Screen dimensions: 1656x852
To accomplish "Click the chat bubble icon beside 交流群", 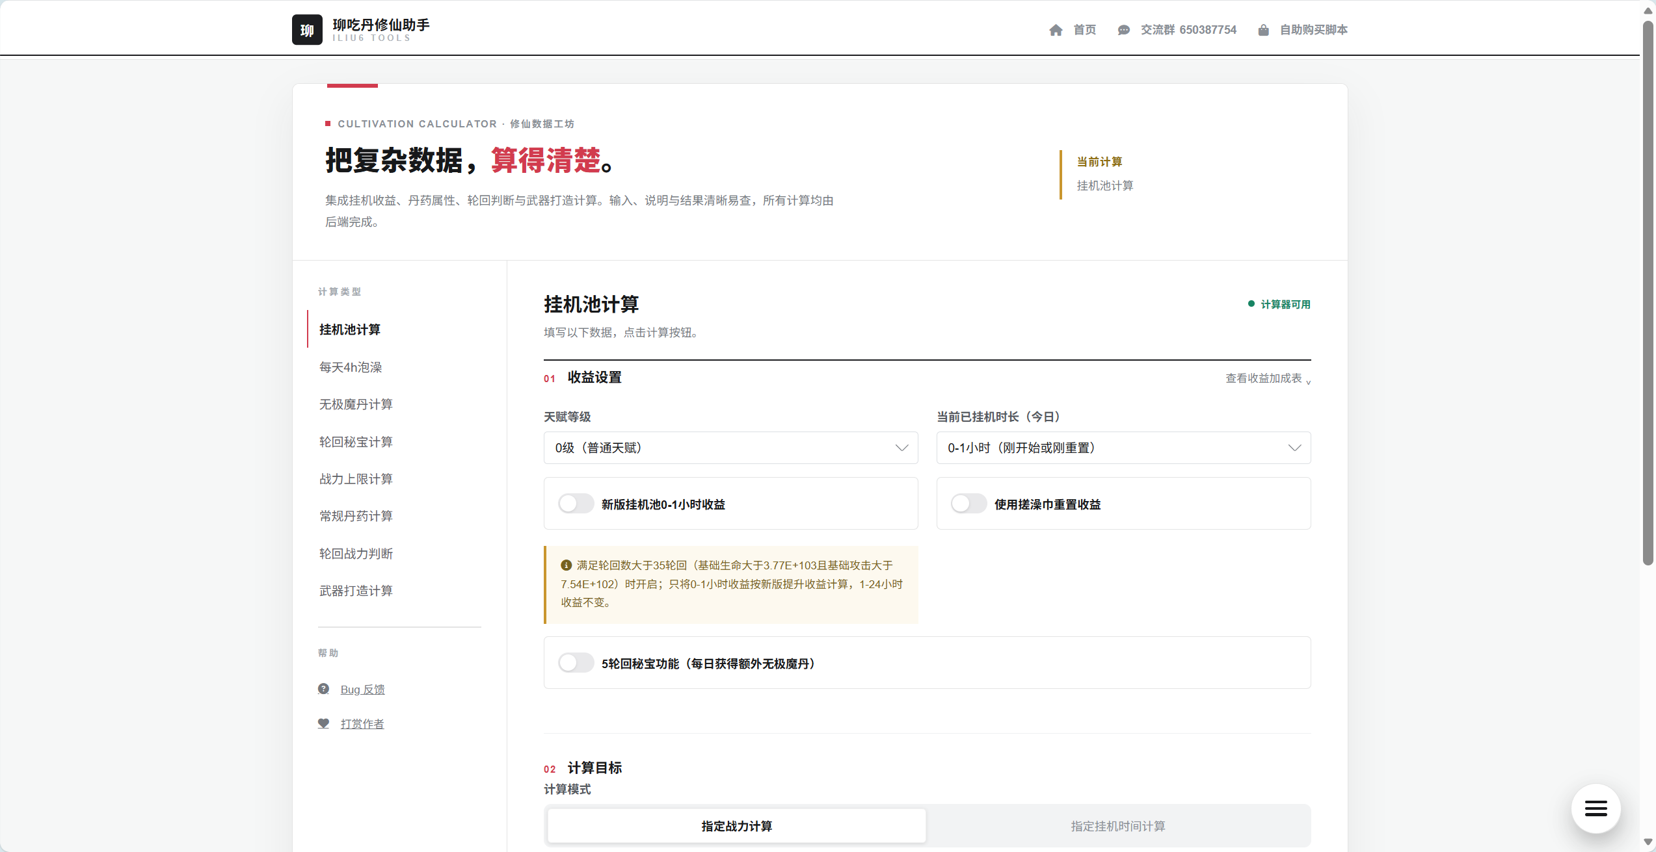I will [x=1123, y=30].
